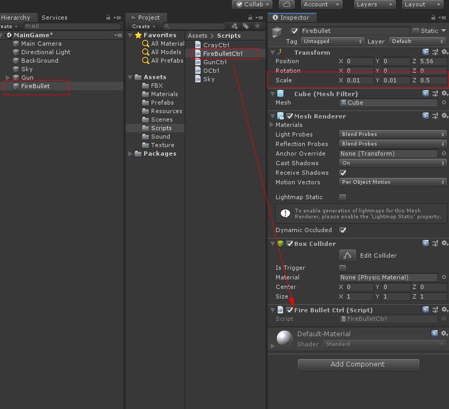Select Main Camera in Hierarchy
The width and height of the screenshot is (449, 409).
click(41, 44)
